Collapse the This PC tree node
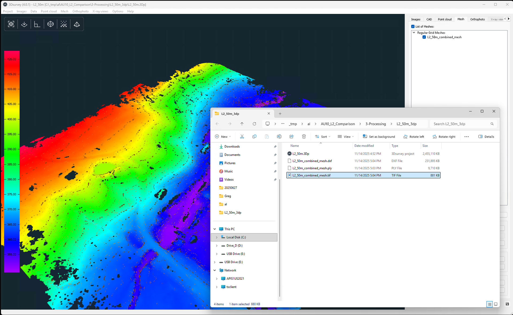Image resolution: width=513 pixels, height=315 pixels. pos(215,229)
